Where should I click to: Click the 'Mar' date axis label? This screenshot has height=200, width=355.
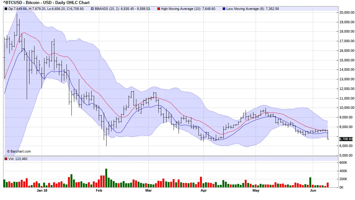[x=148, y=190]
